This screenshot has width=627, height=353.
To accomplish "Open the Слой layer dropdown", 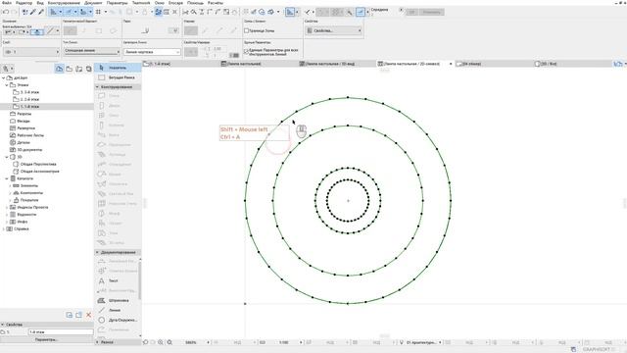I will [31, 52].
